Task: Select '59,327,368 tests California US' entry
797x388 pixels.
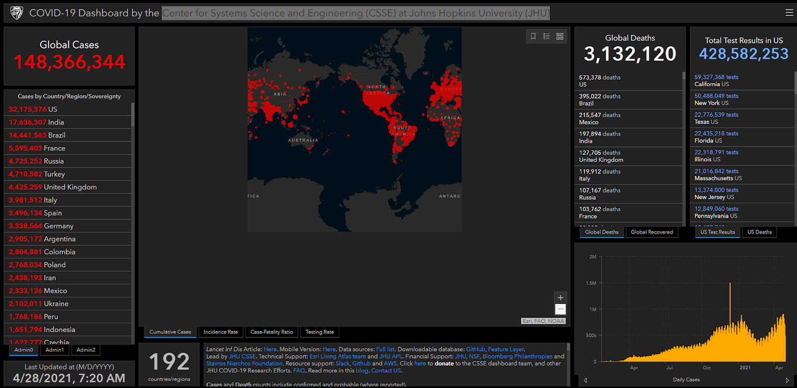Action: 743,81
